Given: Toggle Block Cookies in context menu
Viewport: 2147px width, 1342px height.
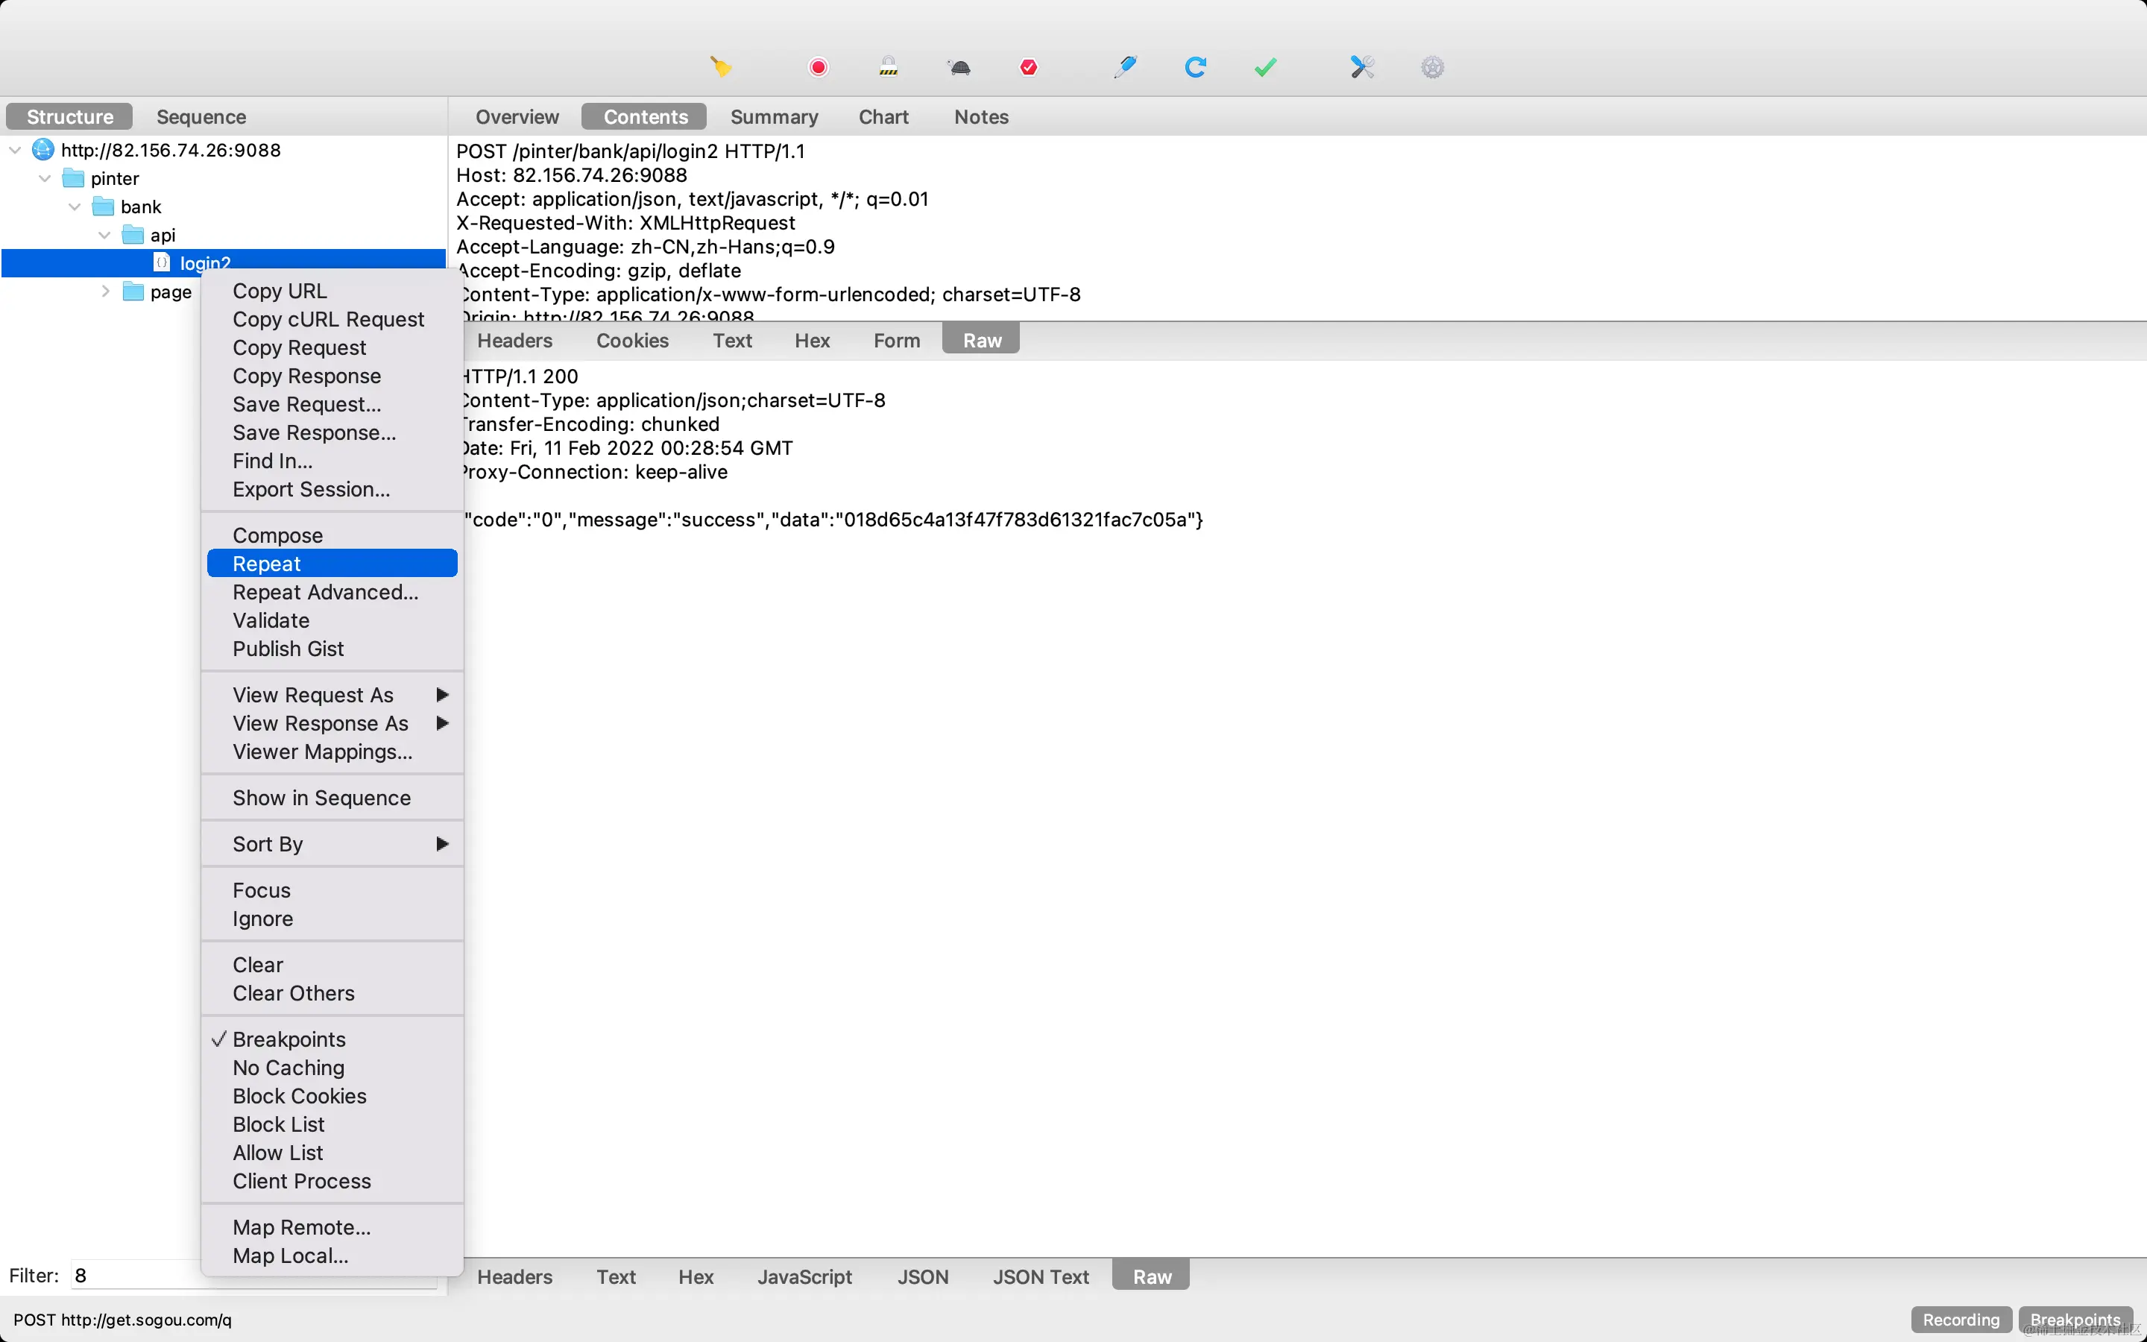Looking at the screenshot, I should [x=299, y=1096].
